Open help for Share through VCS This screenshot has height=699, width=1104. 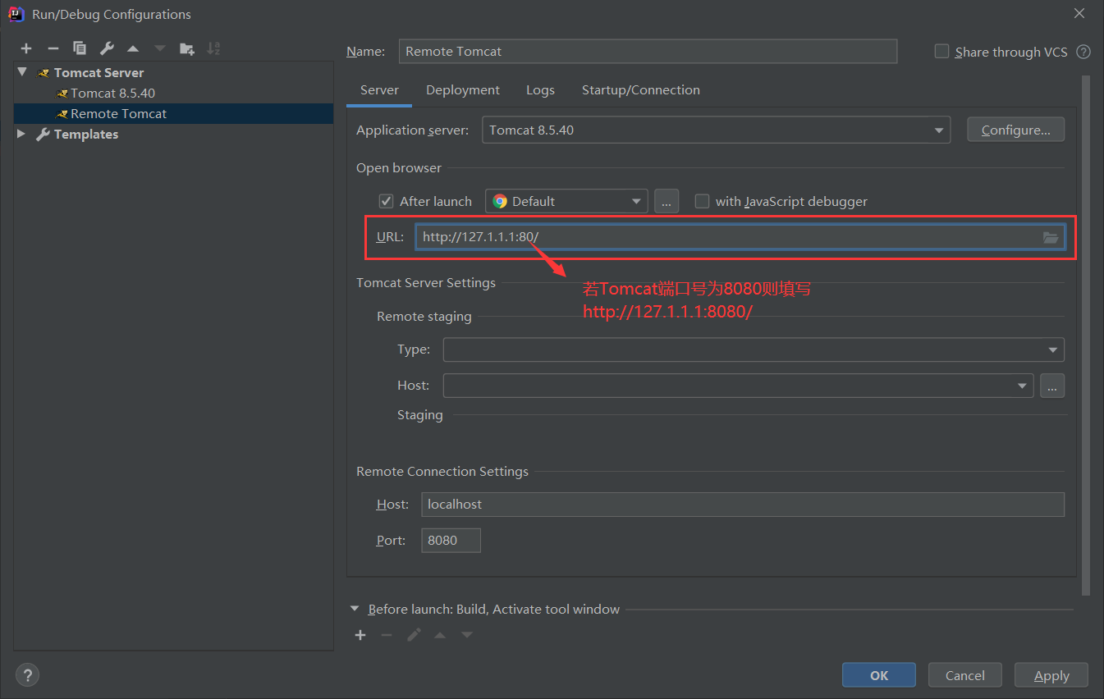coord(1083,52)
